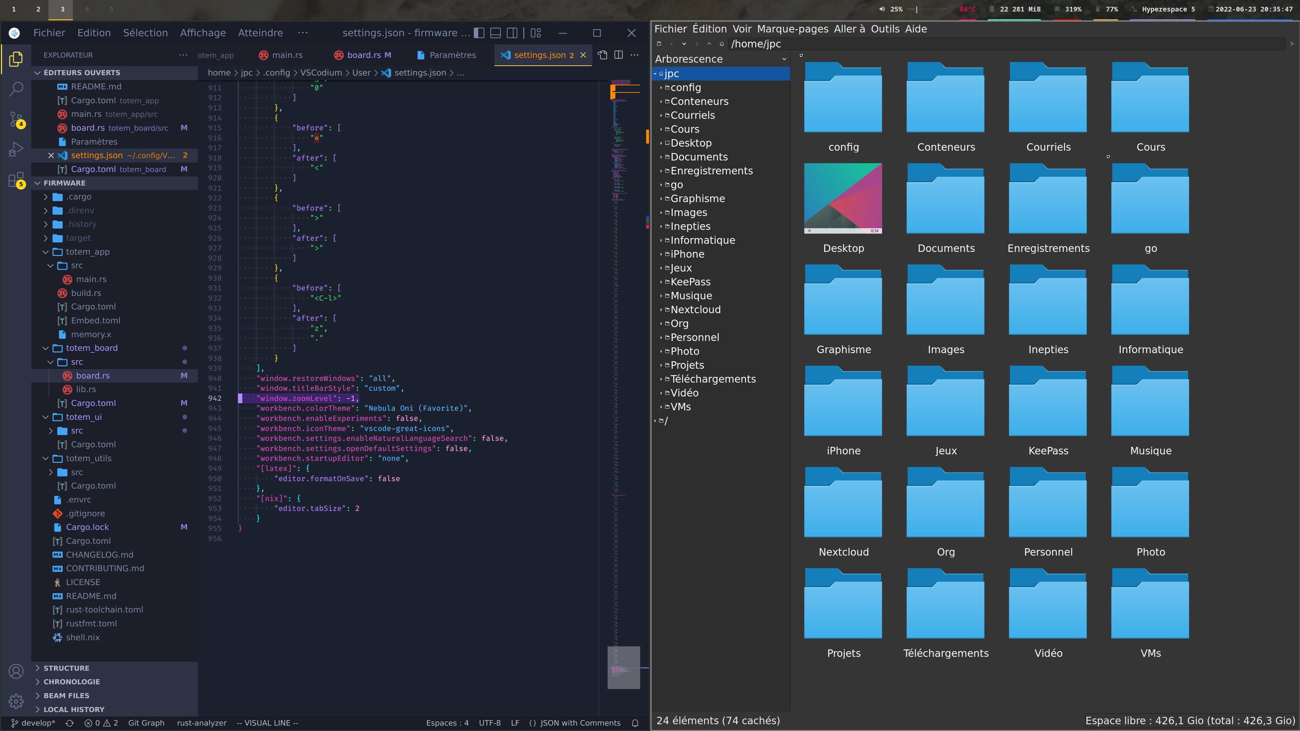Screen dimensions: 1300x731
Task: Open the Home folder icon in path bar
Action: [x=722, y=44]
